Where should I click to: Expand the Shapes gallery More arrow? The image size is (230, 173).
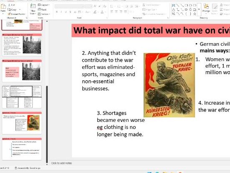[x=199, y=10]
